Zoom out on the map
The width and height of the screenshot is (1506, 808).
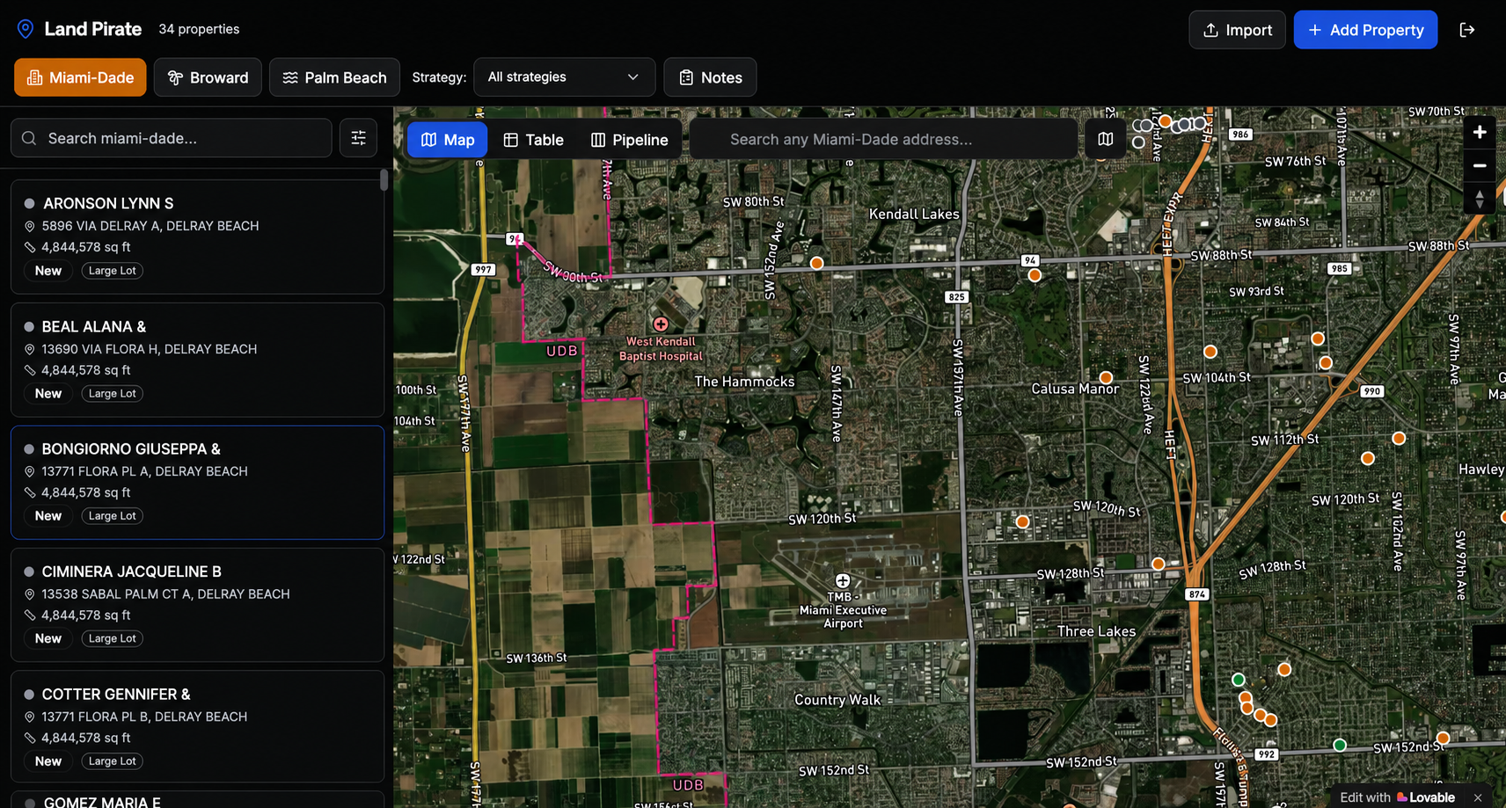pyautogui.click(x=1480, y=165)
